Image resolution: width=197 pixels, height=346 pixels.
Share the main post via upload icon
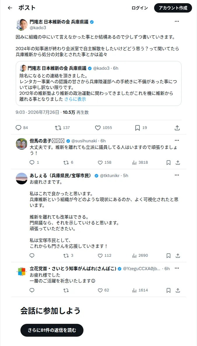point(177,127)
